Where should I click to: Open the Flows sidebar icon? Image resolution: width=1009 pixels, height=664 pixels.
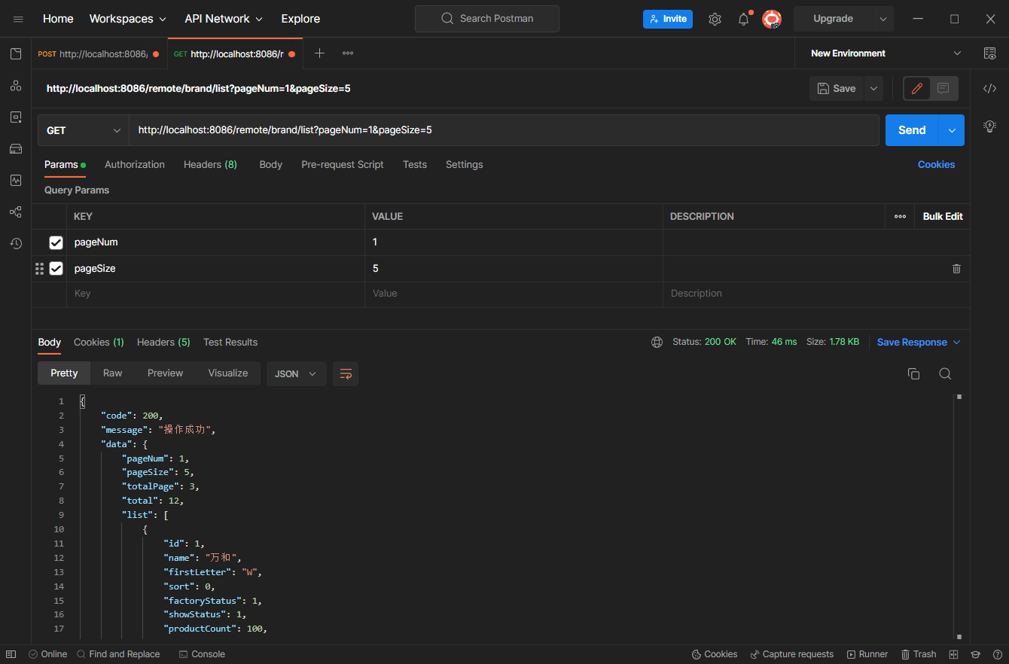coord(16,212)
